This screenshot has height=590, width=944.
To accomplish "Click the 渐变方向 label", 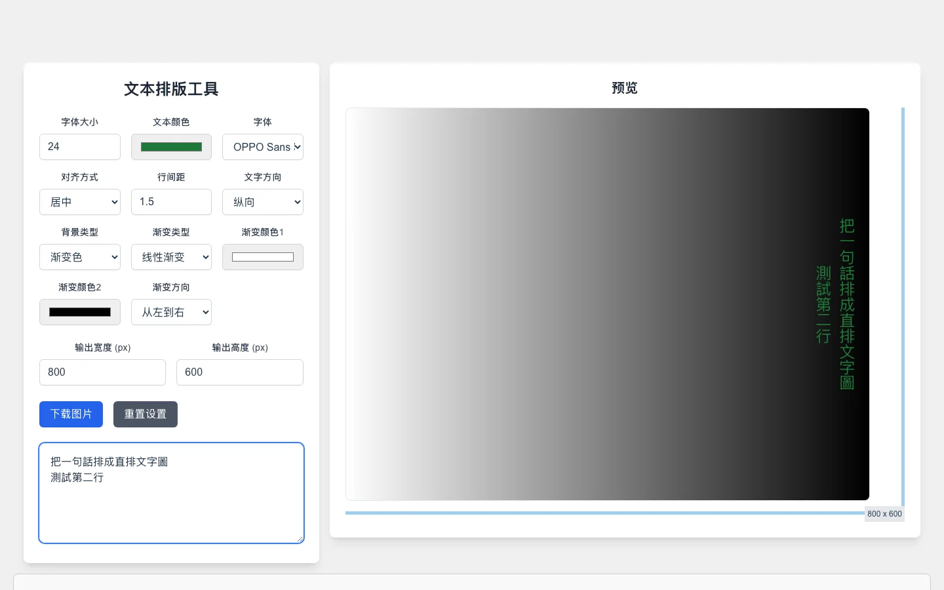I will 171,287.
